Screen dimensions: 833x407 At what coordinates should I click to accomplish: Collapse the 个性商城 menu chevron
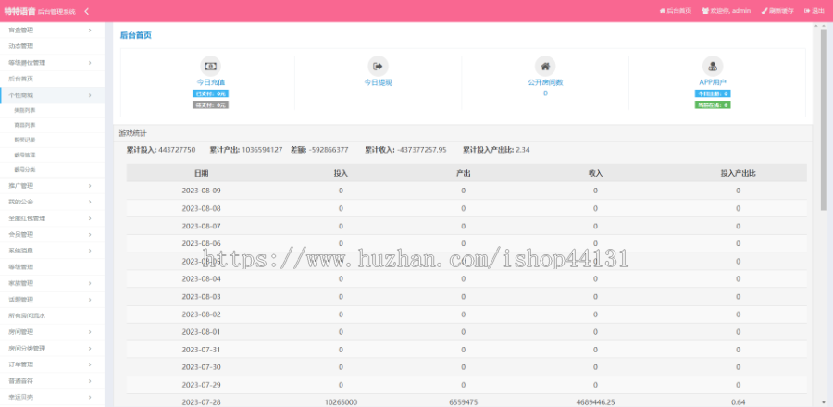pos(90,95)
